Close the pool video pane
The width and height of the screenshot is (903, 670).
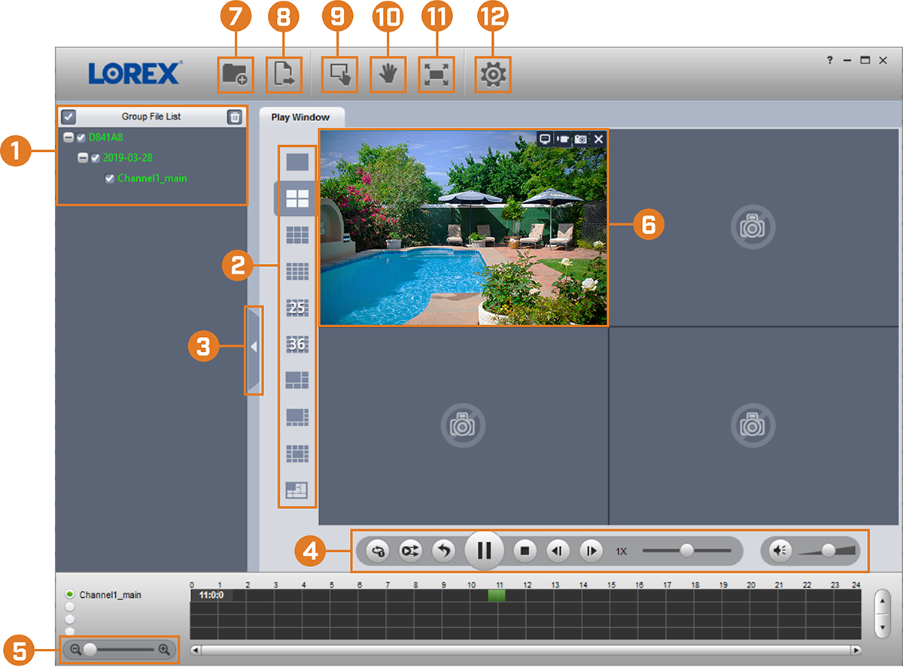(x=598, y=139)
